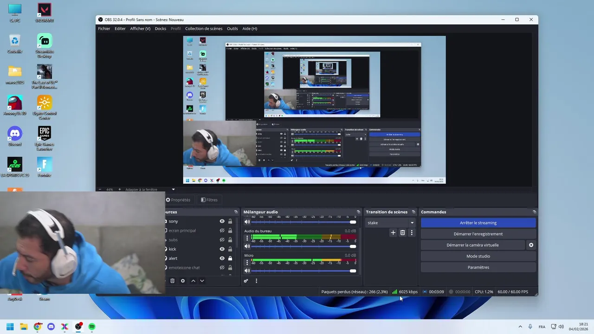This screenshot has width=594, height=334.
Task: Select Fortnite desktop shortcut
Action: pyautogui.click(x=45, y=167)
